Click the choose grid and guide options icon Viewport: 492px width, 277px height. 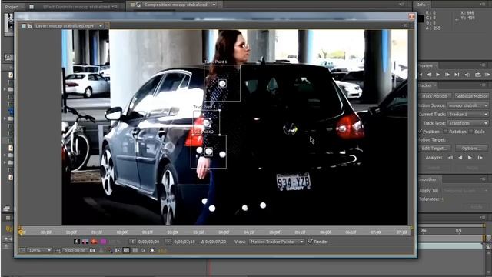point(57,250)
